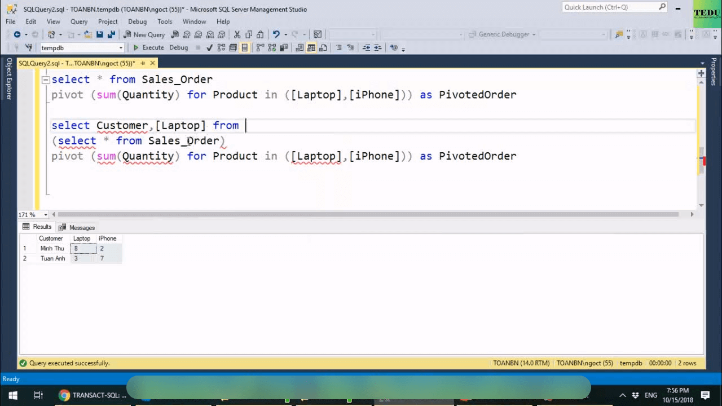Open the editor zoom level dropdown
Image resolution: width=722 pixels, height=406 pixels.
coord(46,214)
